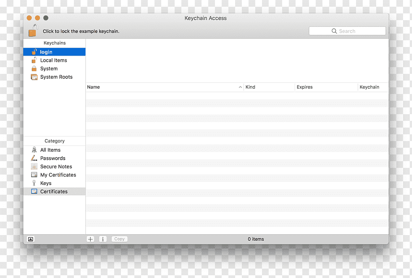Click the login keychain unlocked padlock icon
The height and width of the screenshot is (278, 412).
(34, 51)
